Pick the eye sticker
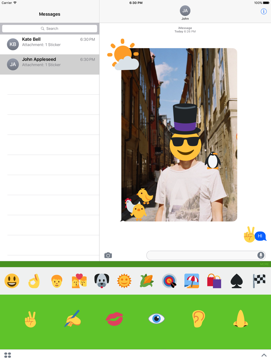 (156, 319)
